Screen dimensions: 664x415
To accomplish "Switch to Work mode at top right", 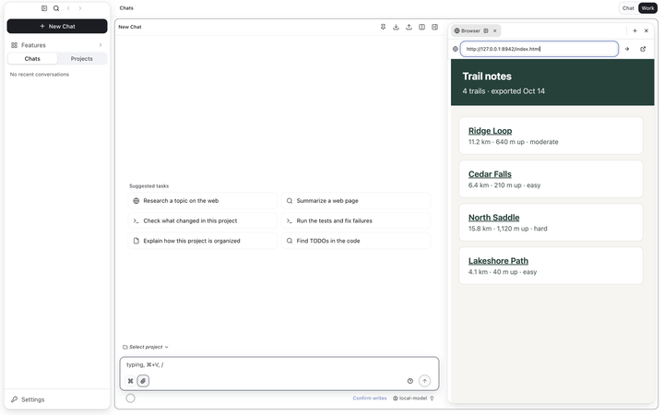I will coord(647,8).
